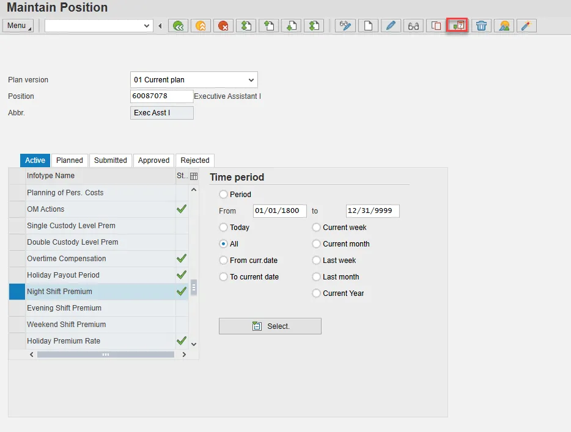Open the Menu button dropdown
Viewport: 571px width, 432px height.
(18, 26)
